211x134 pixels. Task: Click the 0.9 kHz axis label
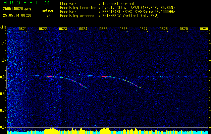[x=3, y=77]
